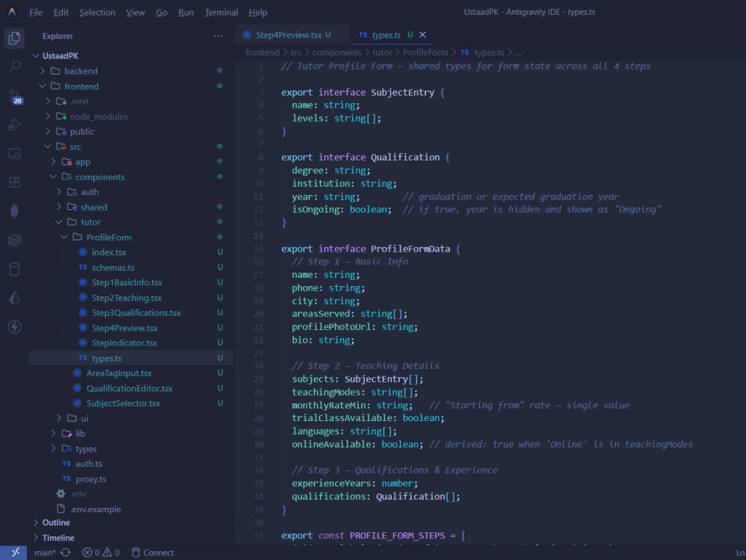Open StepIndicator.tsx file
Image resolution: width=746 pixels, height=560 pixels.
131,343
